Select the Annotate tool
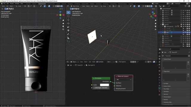The height and width of the screenshot is (107, 191). [68, 34]
